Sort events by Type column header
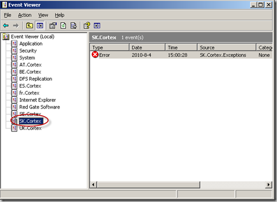Screen dimensions: 277x202 pos(109,47)
